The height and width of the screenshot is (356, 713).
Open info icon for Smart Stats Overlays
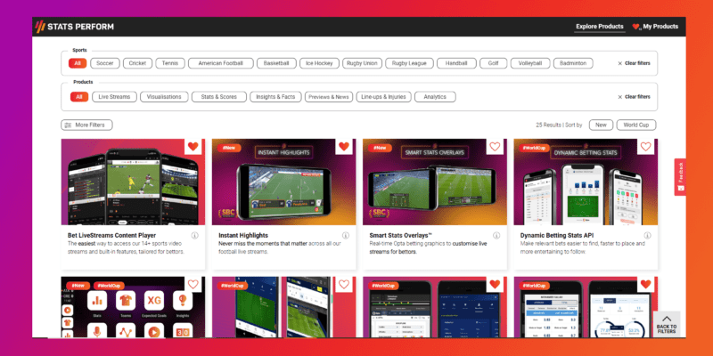pyautogui.click(x=496, y=235)
